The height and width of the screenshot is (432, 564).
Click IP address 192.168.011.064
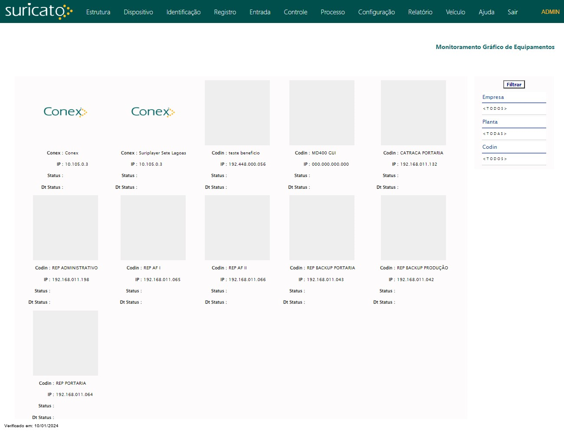tap(75, 395)
